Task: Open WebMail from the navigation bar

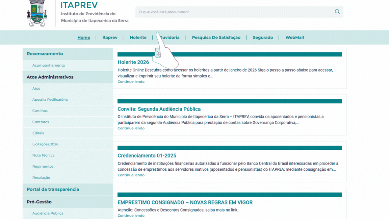Action: pyautogui.click(x=294, y=38)
